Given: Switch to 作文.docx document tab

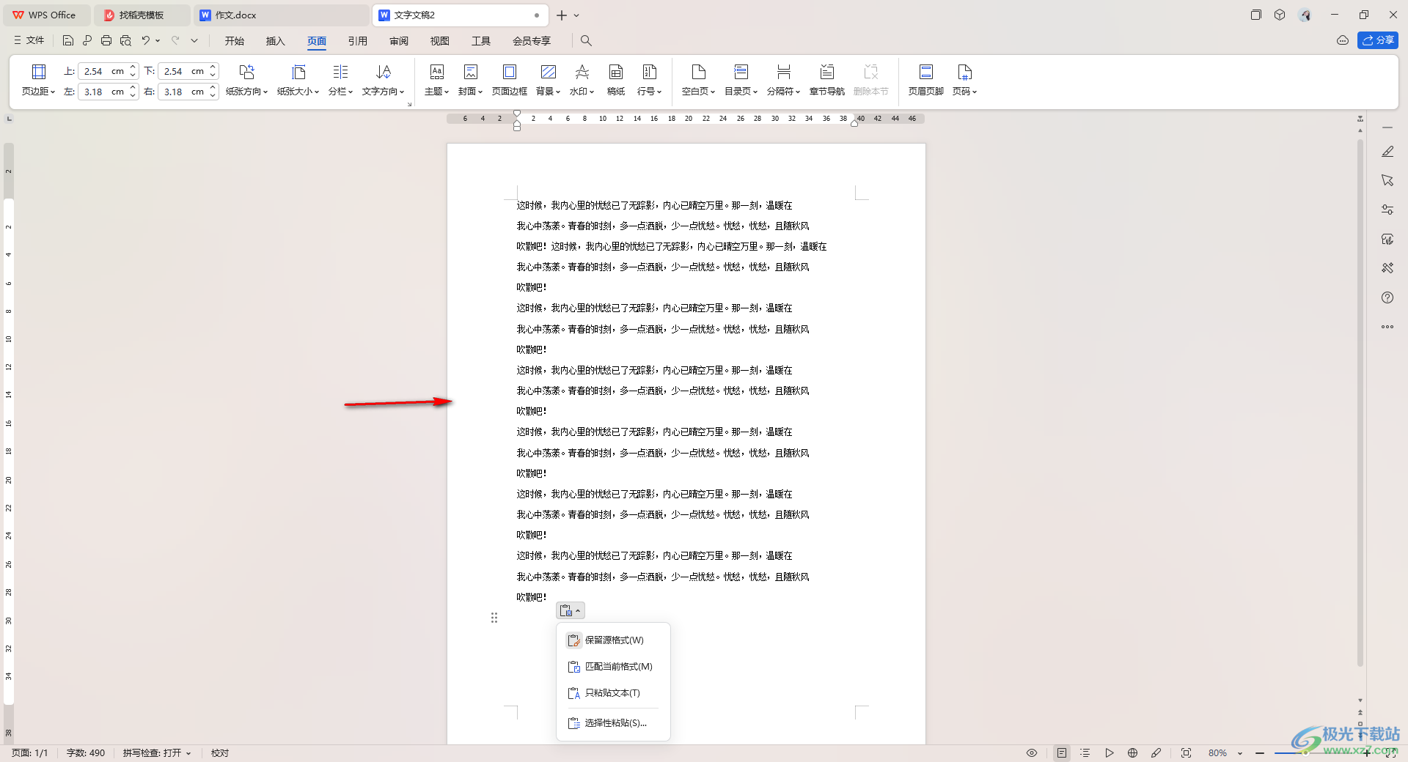Looking at the screenshot, I should pos(282,15).
